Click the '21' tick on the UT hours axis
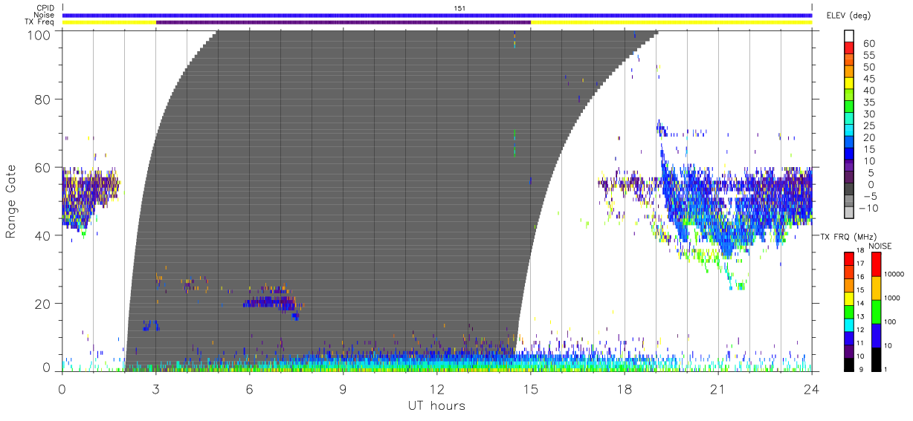The image size is (913, 421). [718, 388]
